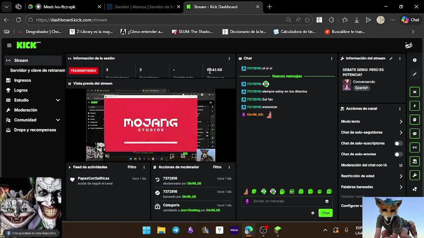Click the Windows Start button
Image resolution: width=424 pixels, height=238 pixels.
pyautogui.click(x=147, y=230)
